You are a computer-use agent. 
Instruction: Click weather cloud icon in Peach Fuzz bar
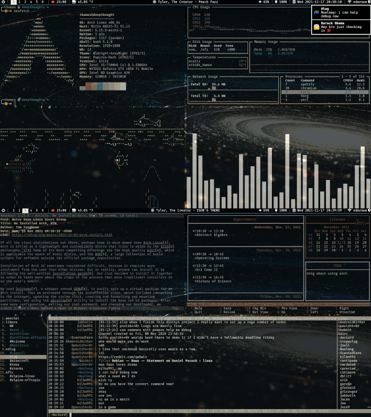[74, 2]
